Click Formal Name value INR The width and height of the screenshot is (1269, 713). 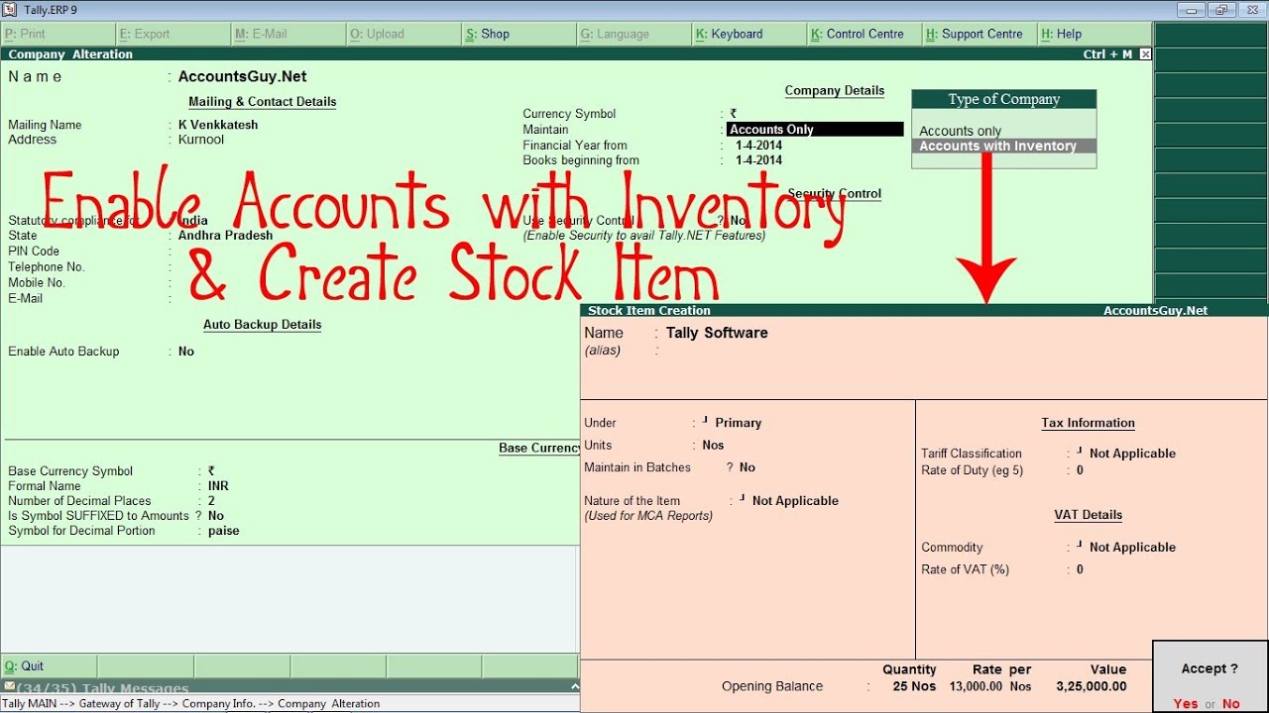point(218,486)
